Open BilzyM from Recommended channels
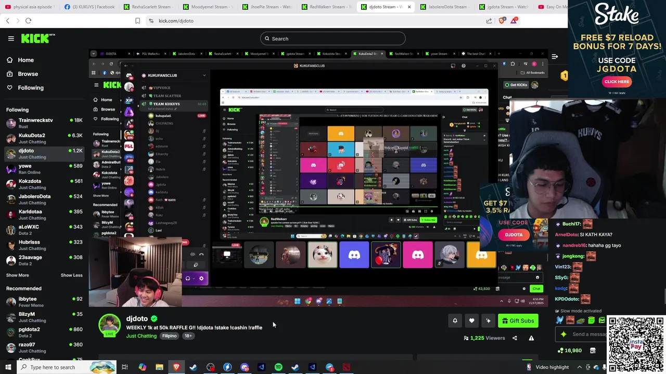 coord(44,317)
